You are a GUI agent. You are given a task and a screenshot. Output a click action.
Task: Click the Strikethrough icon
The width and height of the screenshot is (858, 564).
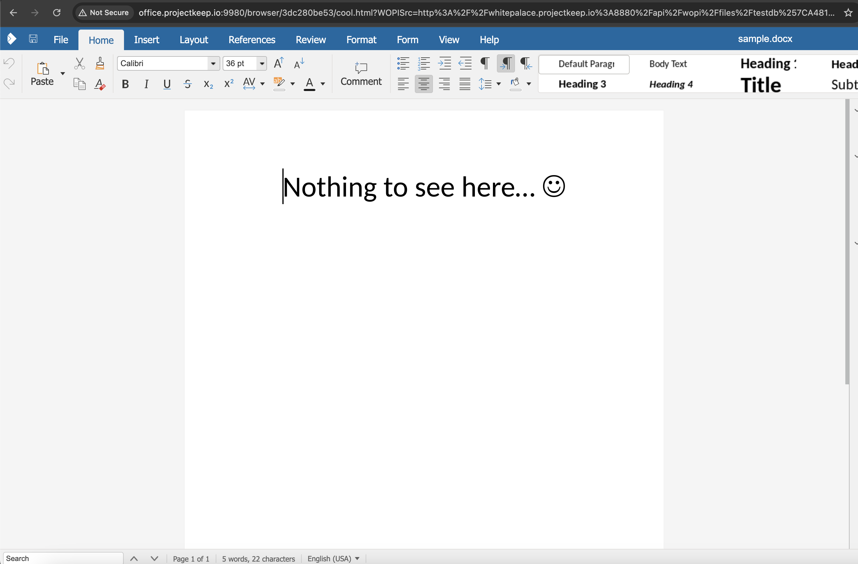tap(187, 85)
